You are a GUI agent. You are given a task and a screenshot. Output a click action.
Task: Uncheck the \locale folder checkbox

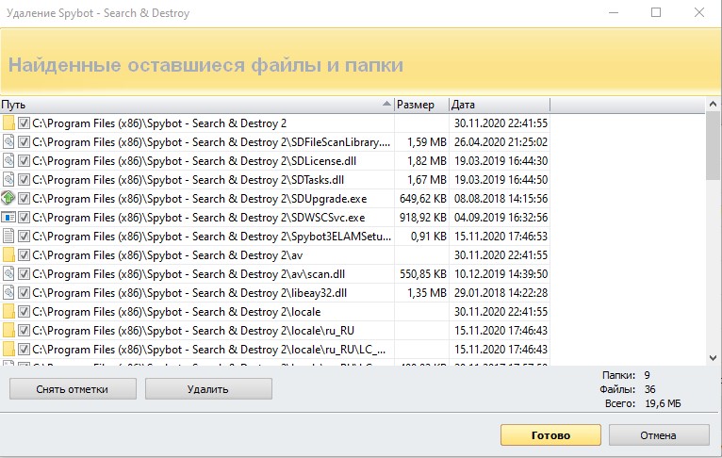click(x=24, y=312)
